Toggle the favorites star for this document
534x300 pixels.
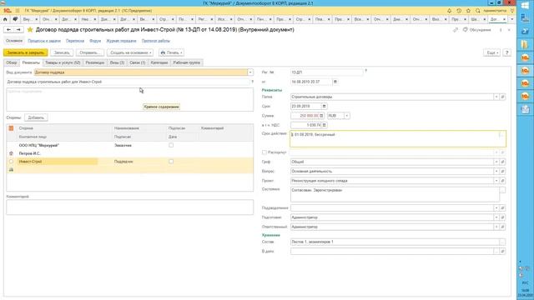(x=30, y=30)
